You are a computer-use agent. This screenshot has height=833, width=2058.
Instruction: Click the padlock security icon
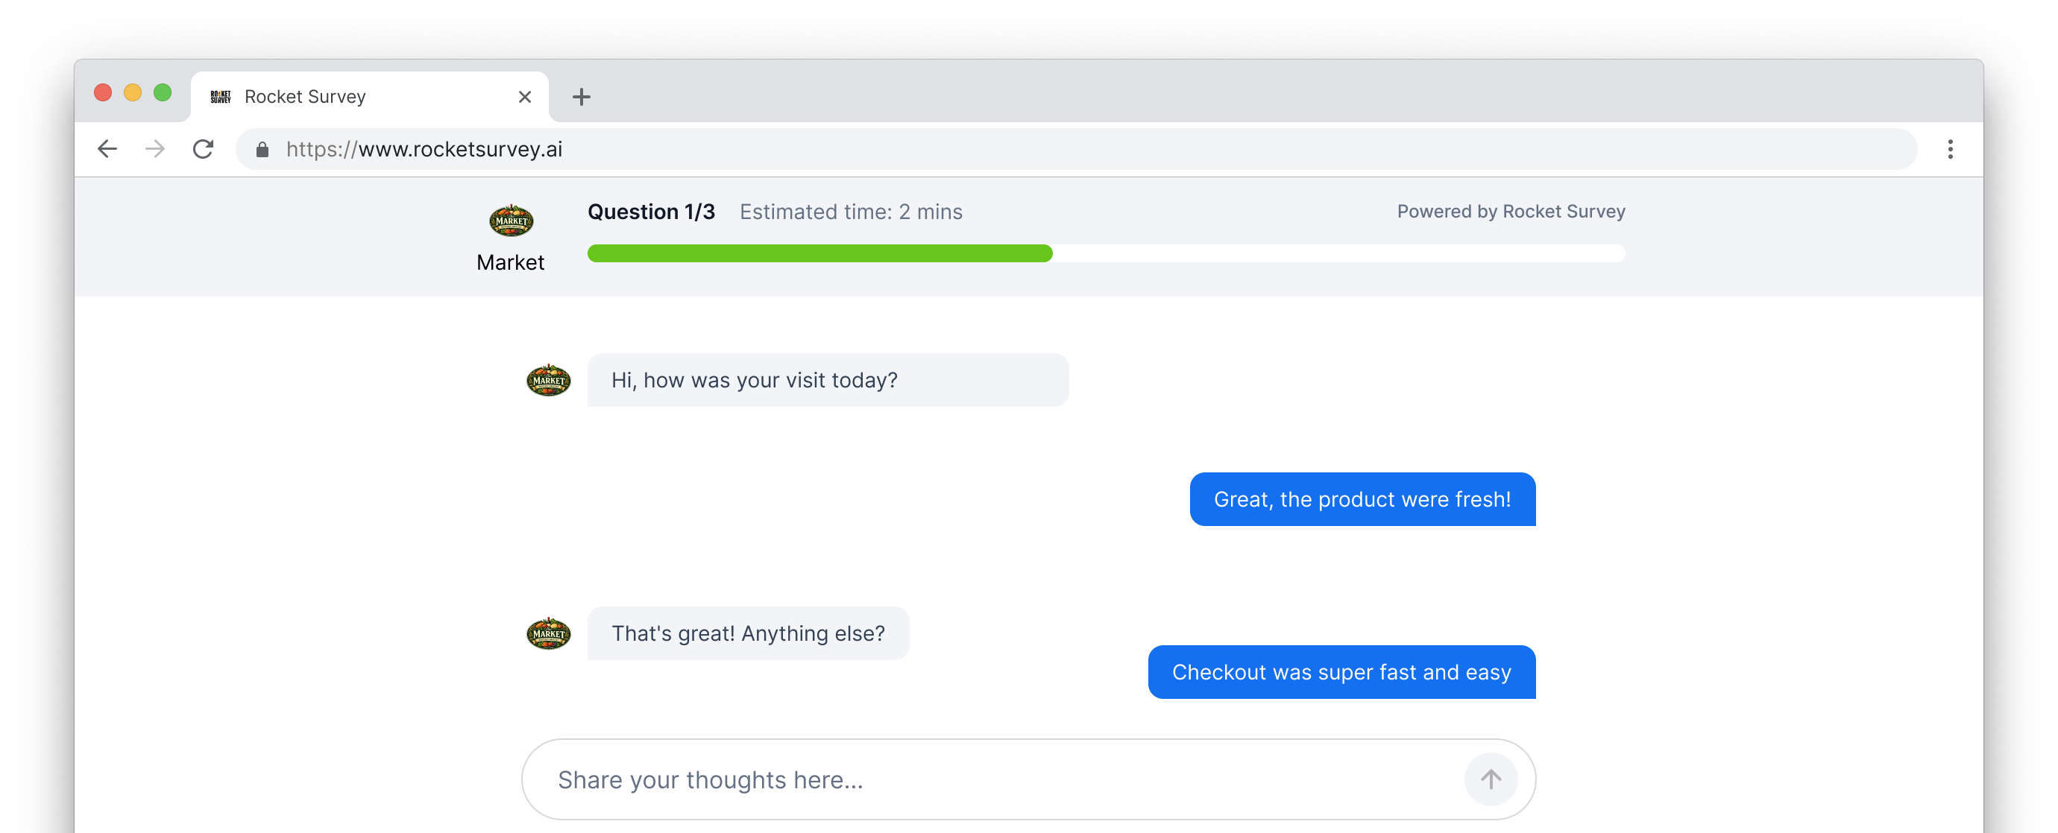pyautogui.click(x=262, y=149)
